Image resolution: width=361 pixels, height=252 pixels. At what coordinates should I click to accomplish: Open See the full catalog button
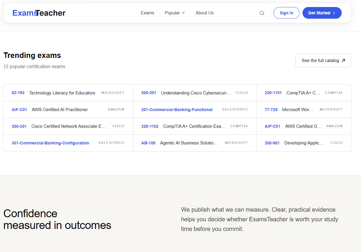(x=323, y=61)
